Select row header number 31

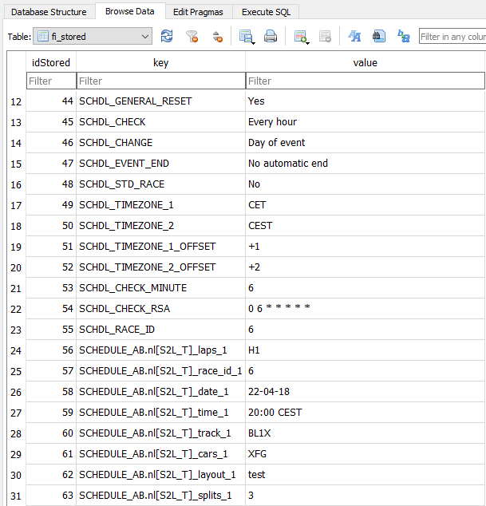click(x=16, y=496)
